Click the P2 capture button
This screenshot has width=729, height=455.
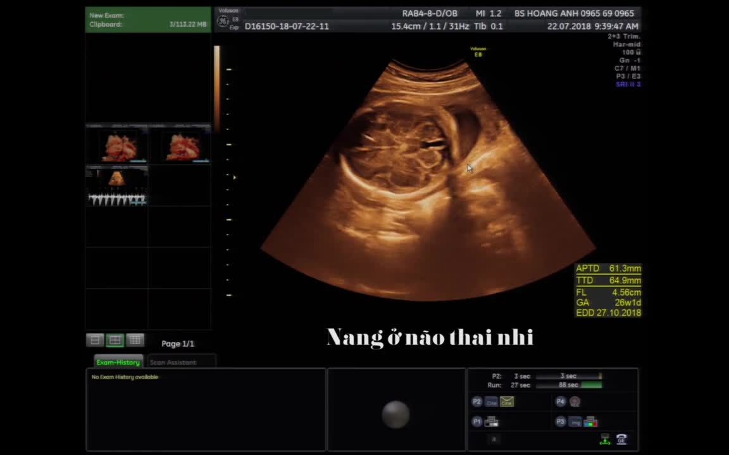(x=476, y=401)
